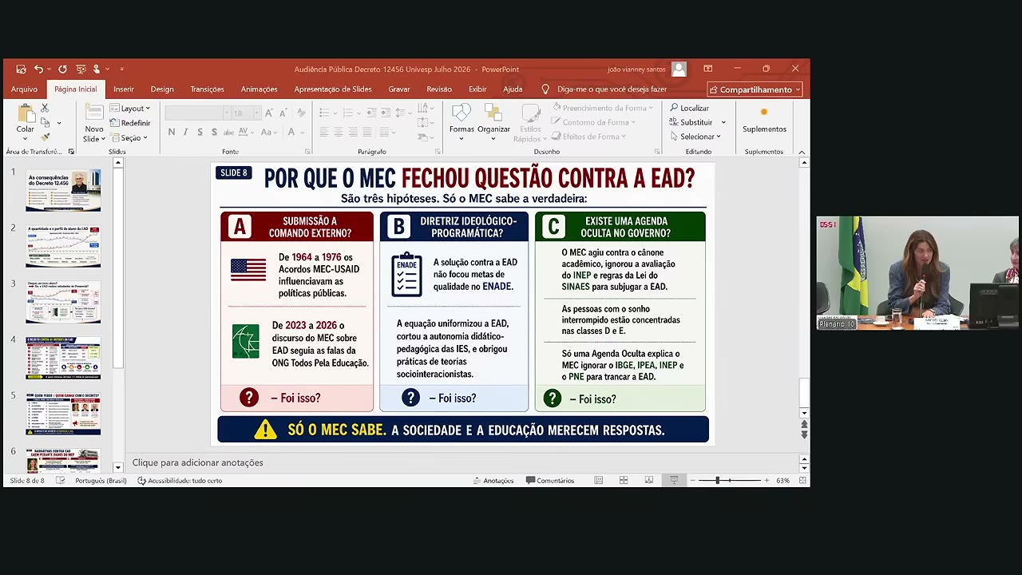Collapse the ribbon with the chevron

(x=802, y=152)
